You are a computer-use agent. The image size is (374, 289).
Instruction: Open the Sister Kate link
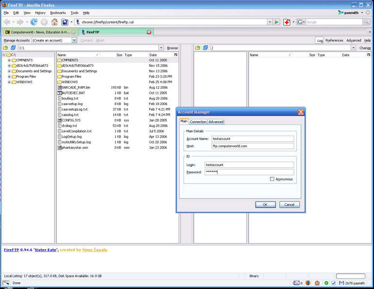pyautogui.click(x=46, y=250)
